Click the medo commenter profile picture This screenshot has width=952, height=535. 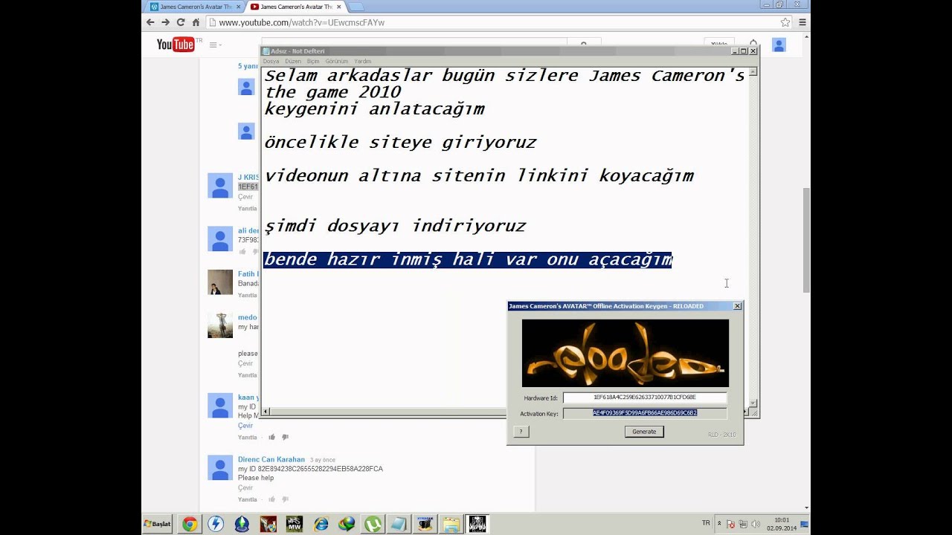(x=220, y=325)
